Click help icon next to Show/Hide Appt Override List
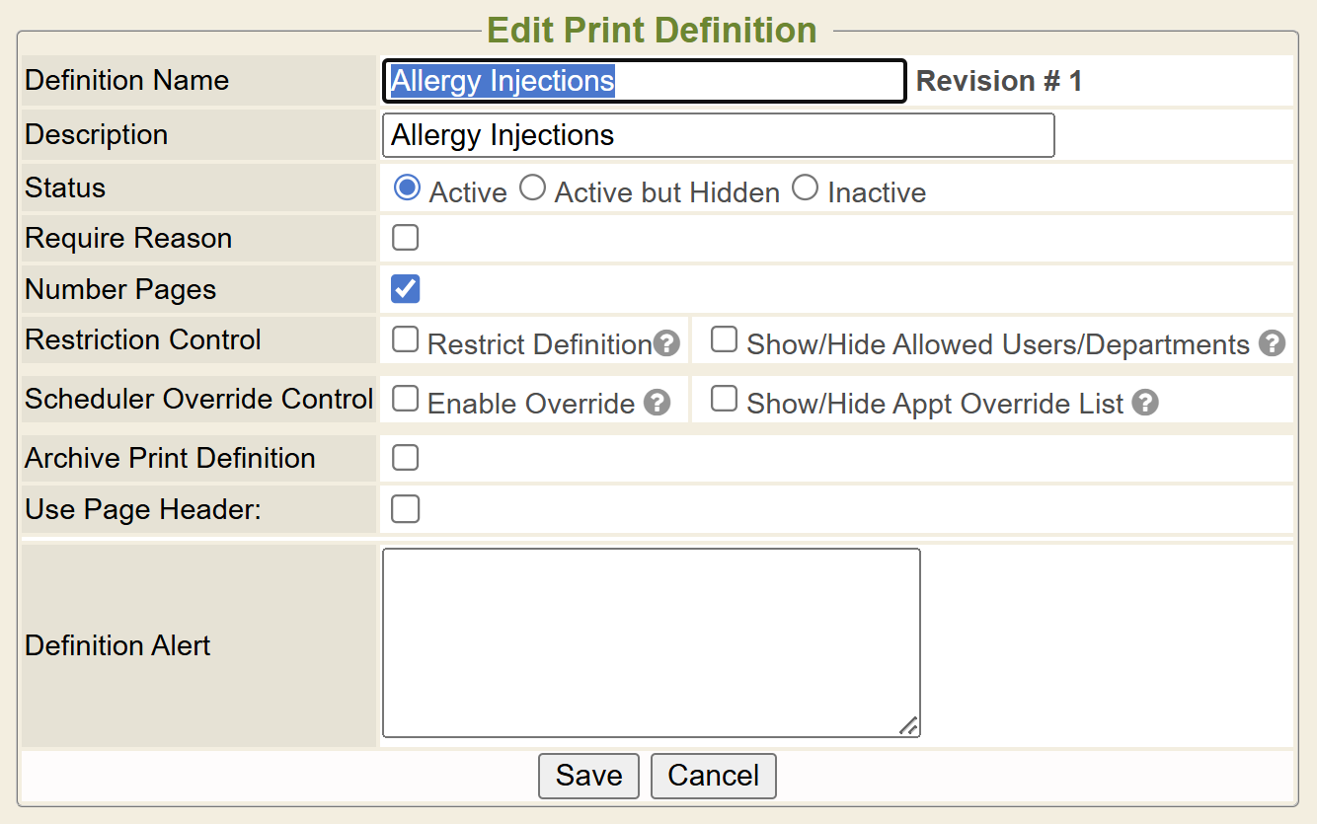 [1144, 403]
